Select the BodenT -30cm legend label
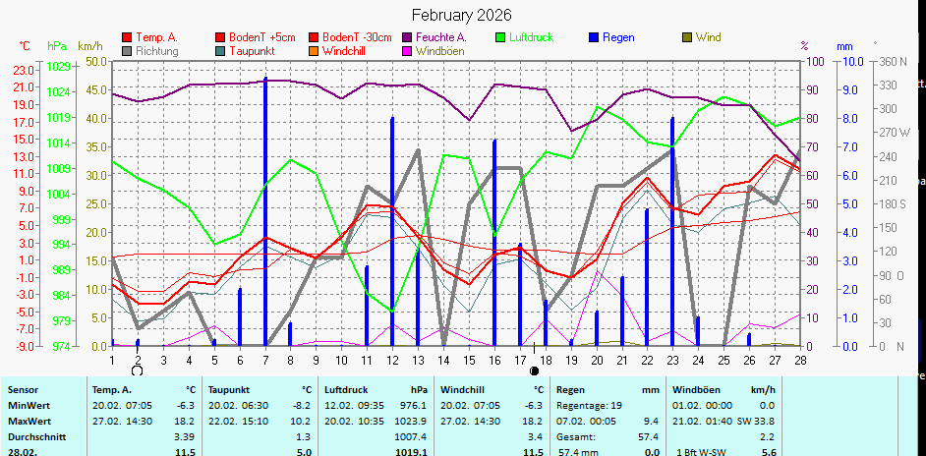The image size is (926, 456). (x=357, y=37)
